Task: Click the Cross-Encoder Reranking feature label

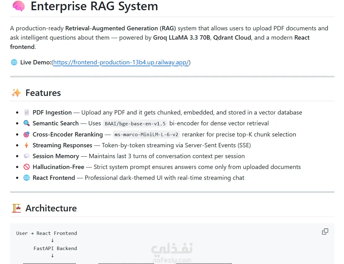Action: click(x=68, y=134)
